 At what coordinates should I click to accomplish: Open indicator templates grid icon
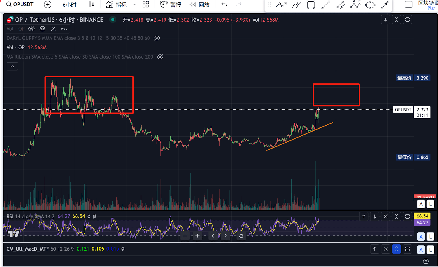click(146, 4)
